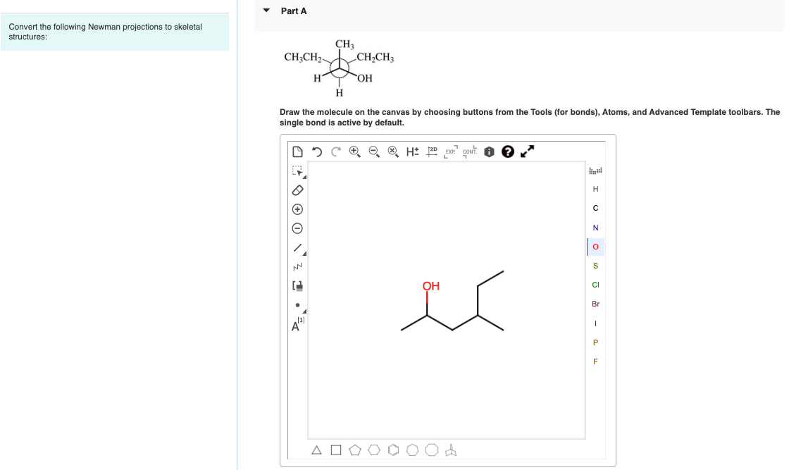
Task: Toggle fullscreen mode for the sketcher
Action: pos(526,150)
